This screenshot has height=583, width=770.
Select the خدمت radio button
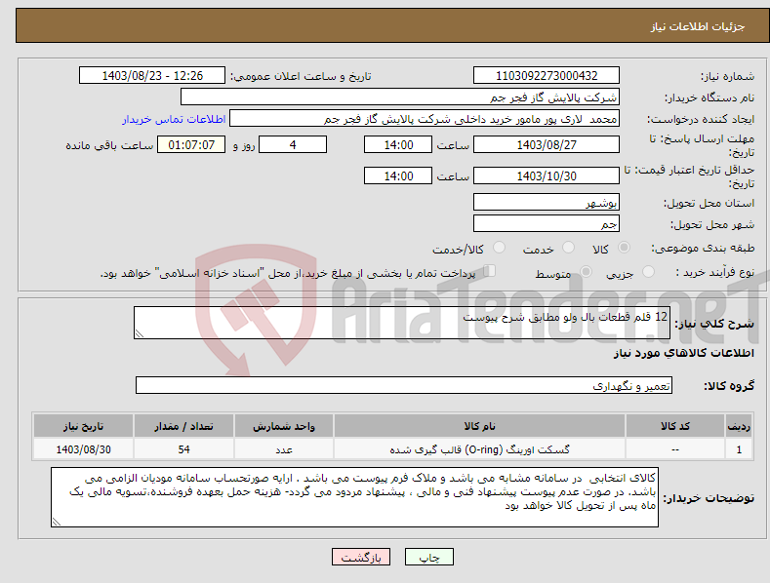click(x=568, y=248)
